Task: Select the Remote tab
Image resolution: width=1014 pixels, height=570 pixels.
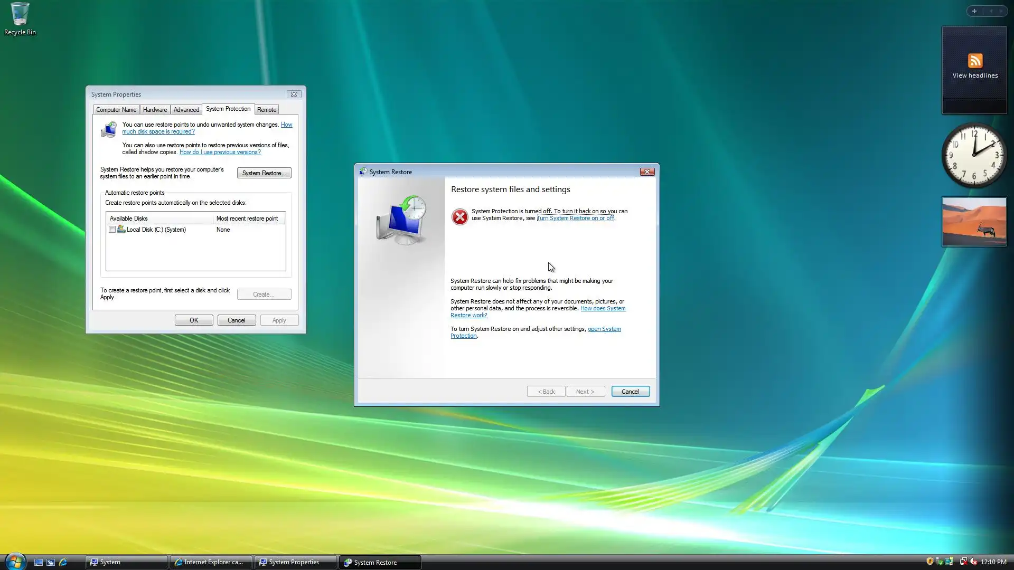Action: pos(267,110)
